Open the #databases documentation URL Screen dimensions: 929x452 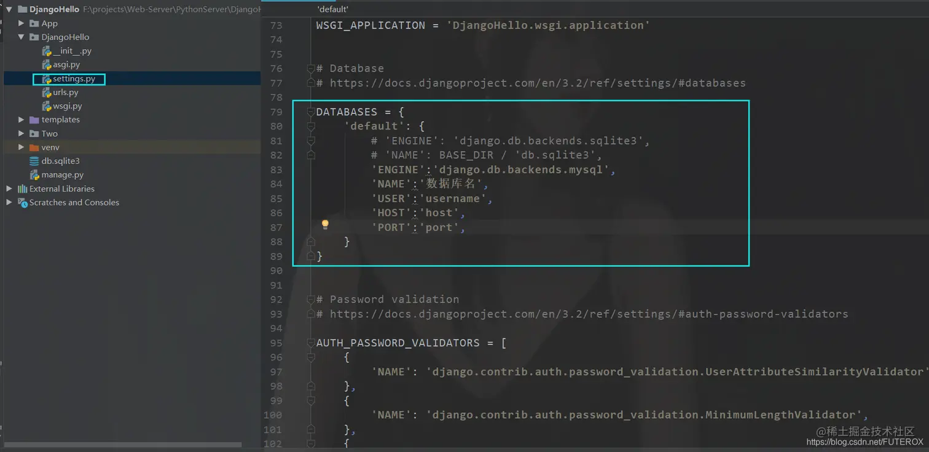(x=538, y=83)
